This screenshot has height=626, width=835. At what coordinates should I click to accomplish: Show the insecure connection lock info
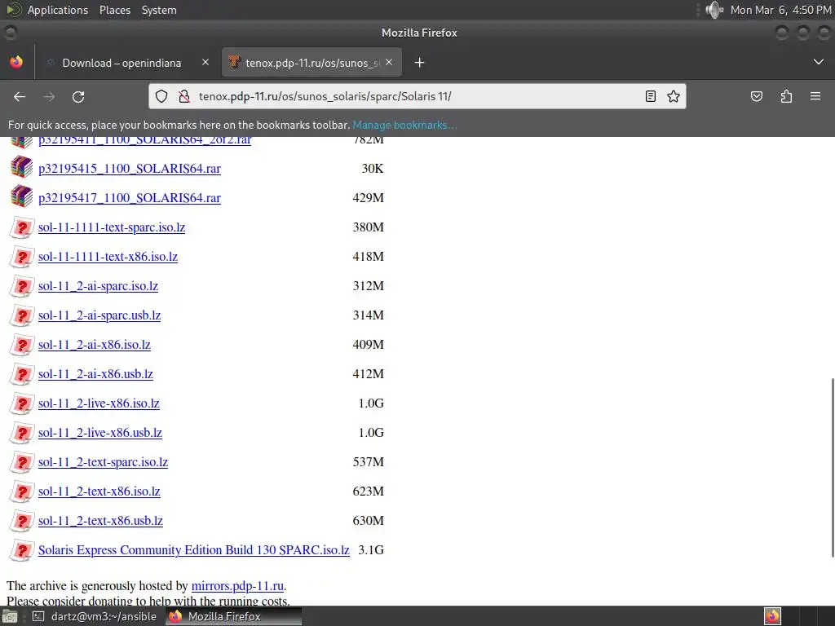(184, 96)
